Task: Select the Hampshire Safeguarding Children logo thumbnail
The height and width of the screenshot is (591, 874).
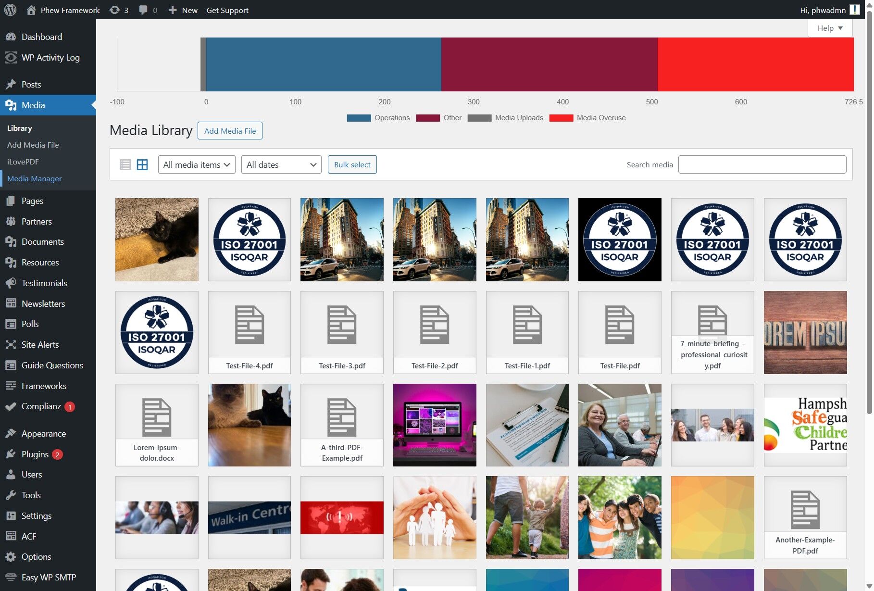Action: pyautogui.click(x=805, y=425)
